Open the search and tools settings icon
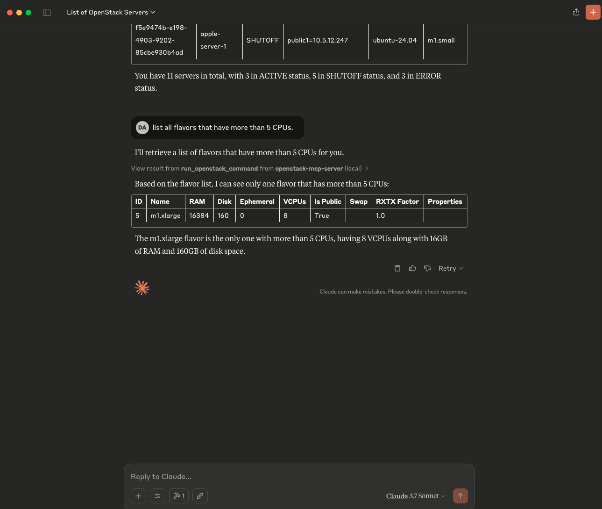 [x=157, y=496]
